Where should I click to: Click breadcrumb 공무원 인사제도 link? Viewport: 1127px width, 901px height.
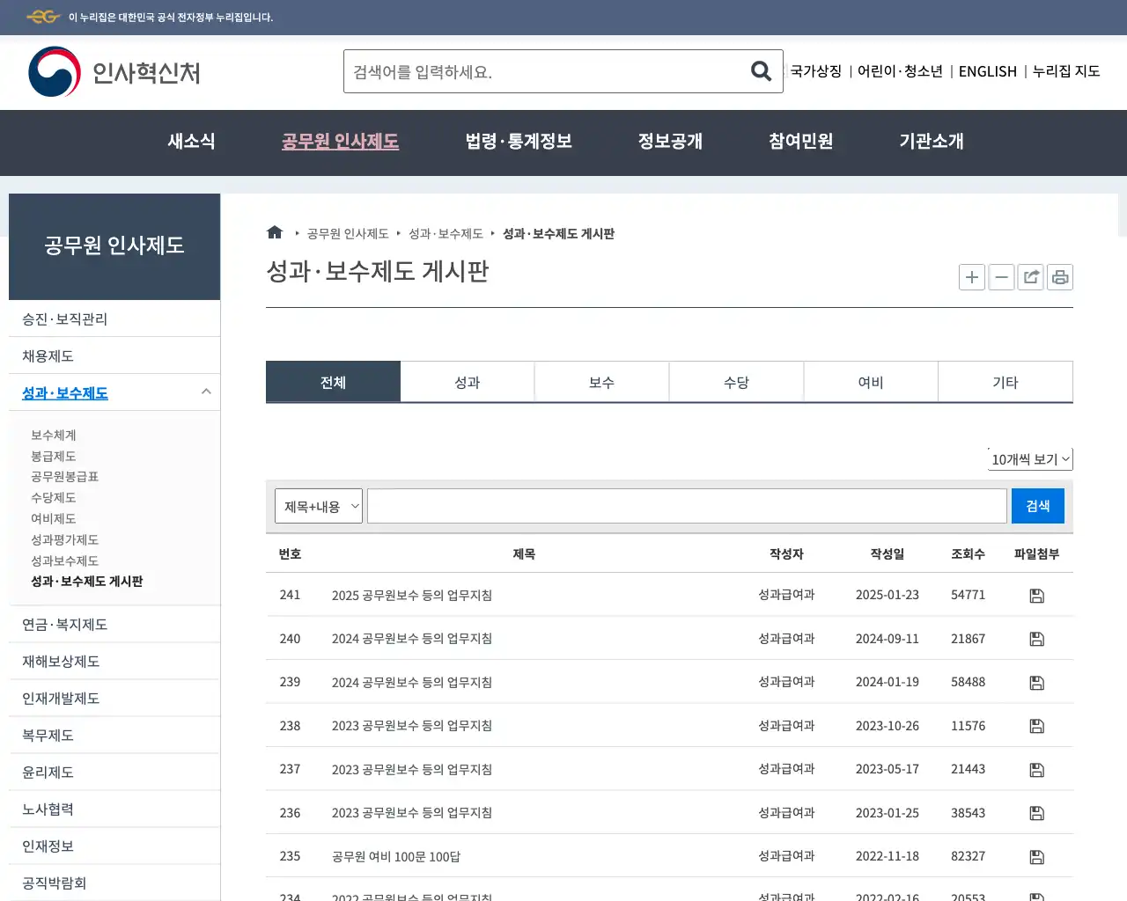[x=348, y=233]
